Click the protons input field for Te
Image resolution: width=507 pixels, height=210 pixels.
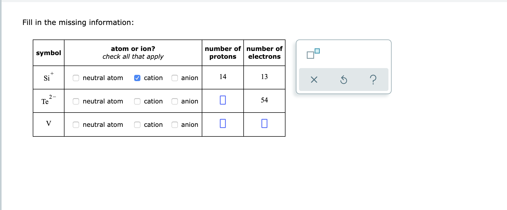point(223,100)
